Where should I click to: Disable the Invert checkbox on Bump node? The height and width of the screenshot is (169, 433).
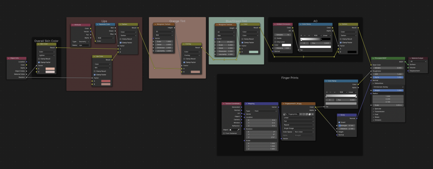click(339, 122)
